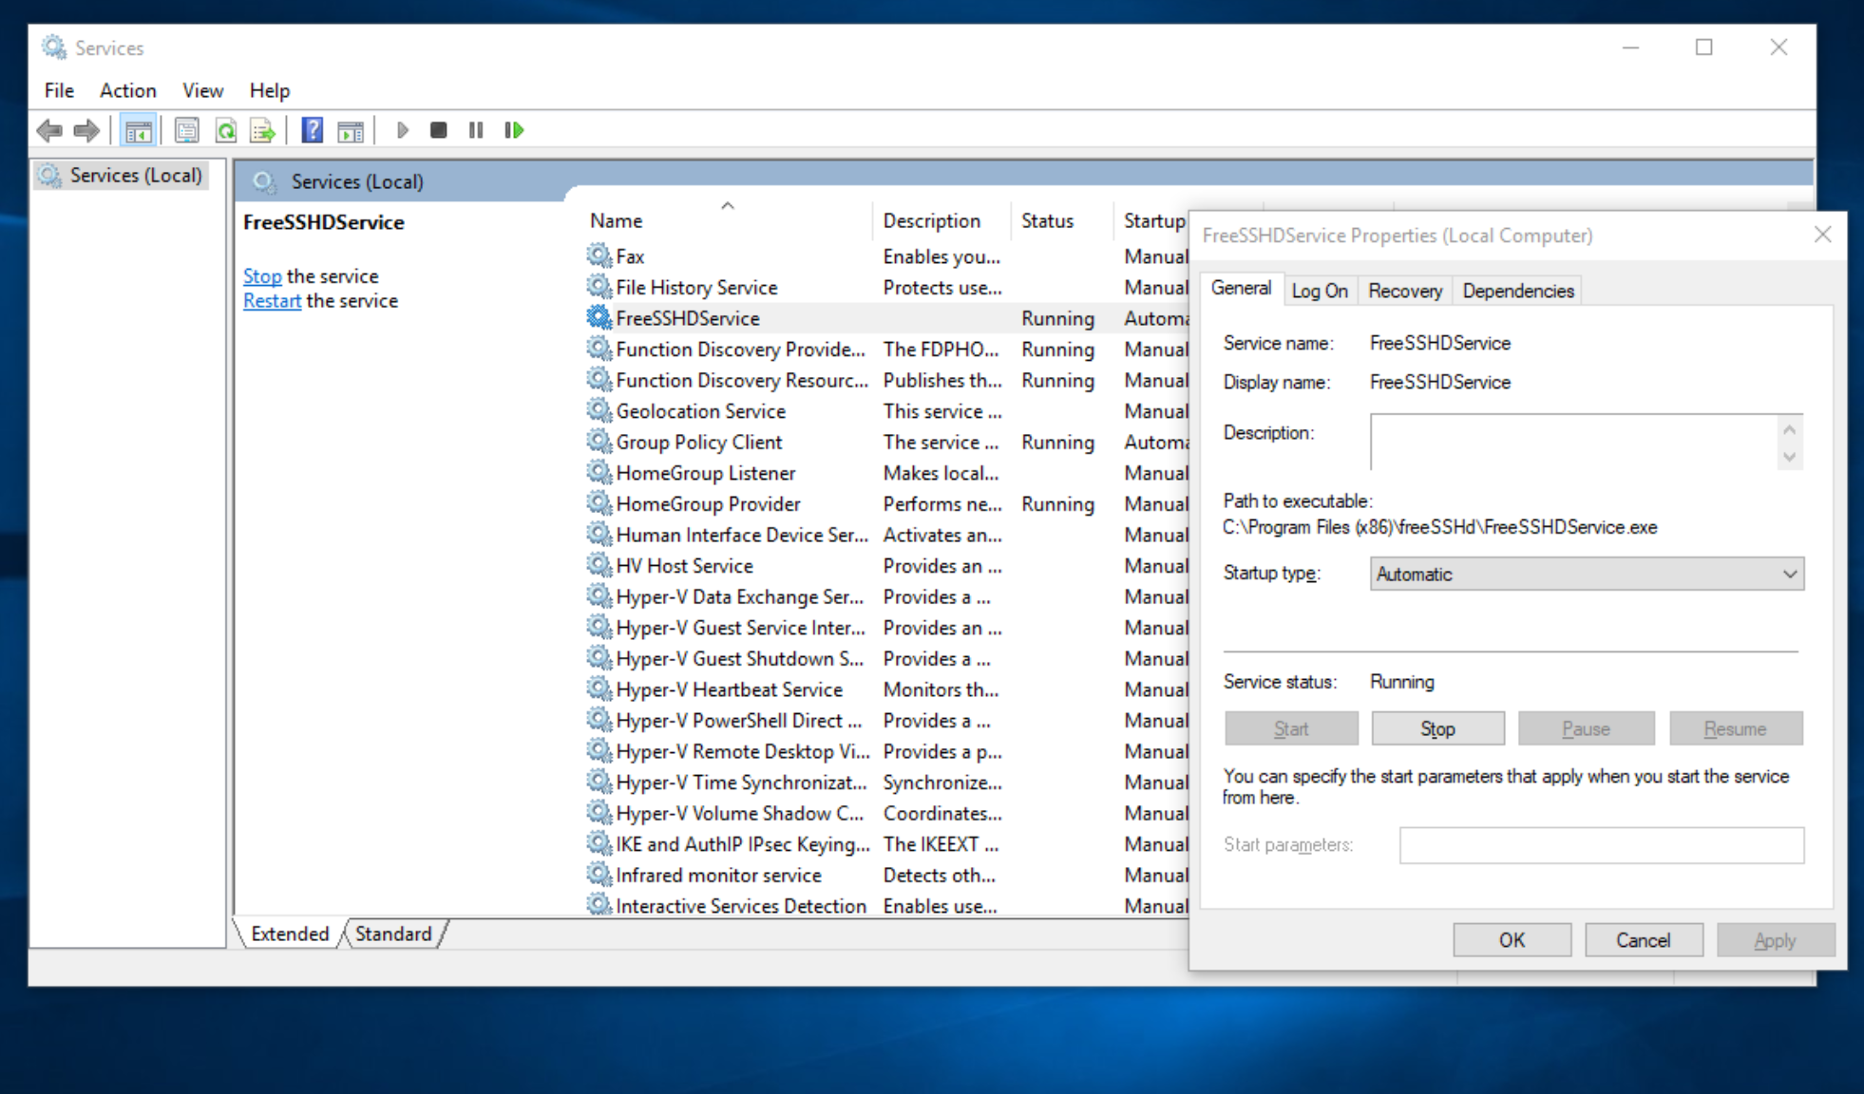Click the Description box scroll-up arrow

click(1790, 429)
